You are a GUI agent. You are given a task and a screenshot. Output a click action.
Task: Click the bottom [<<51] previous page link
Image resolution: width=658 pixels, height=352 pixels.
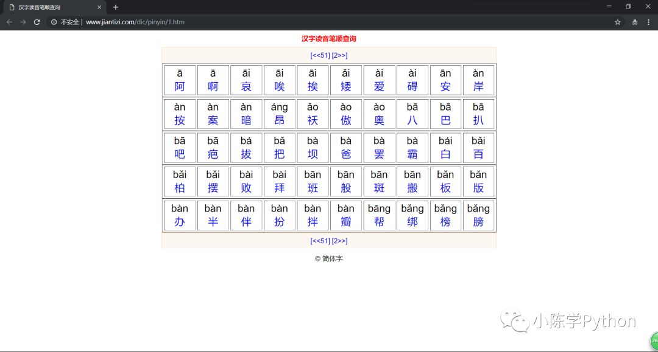click(x=320, y=241)
